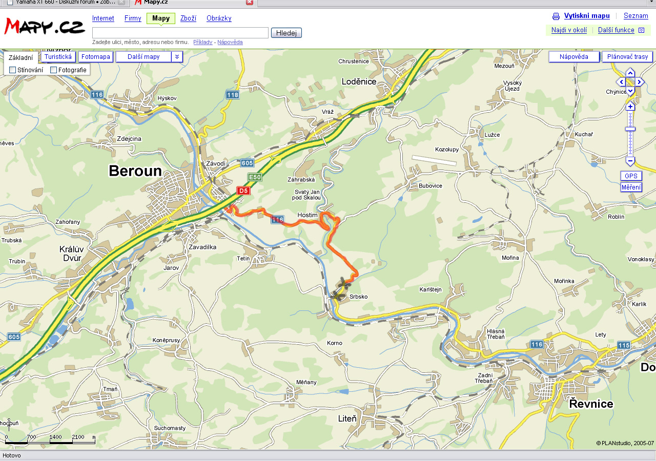Screen dimensions: 656x461
Task: Zoom out with the minus button
Action: tap(630, 161)
